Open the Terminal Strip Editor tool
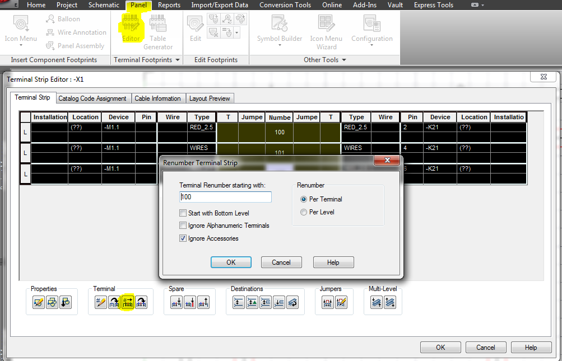Image resolution: width=562 pixels, height=361 pixels. pos(131,28)
